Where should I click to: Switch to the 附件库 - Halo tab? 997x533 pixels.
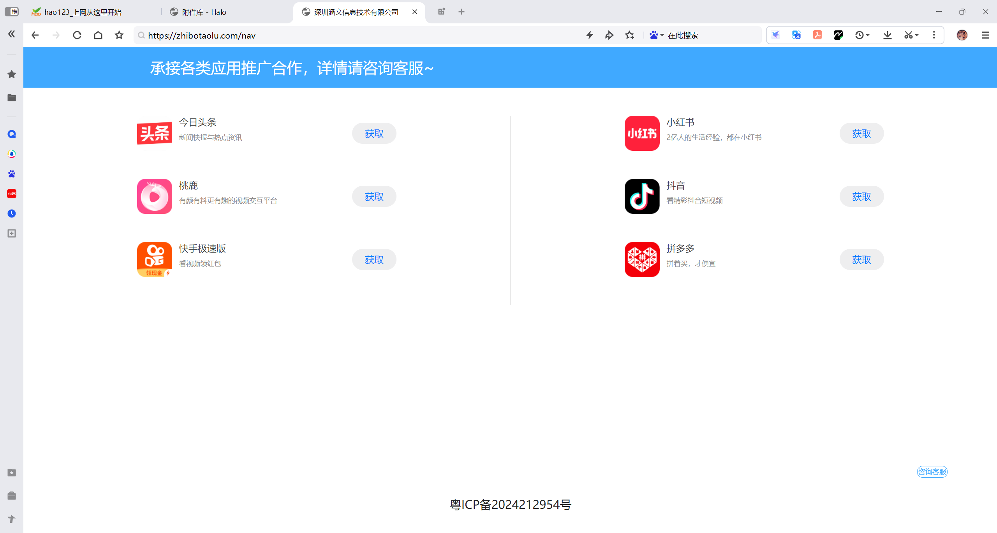pos(227,12)
